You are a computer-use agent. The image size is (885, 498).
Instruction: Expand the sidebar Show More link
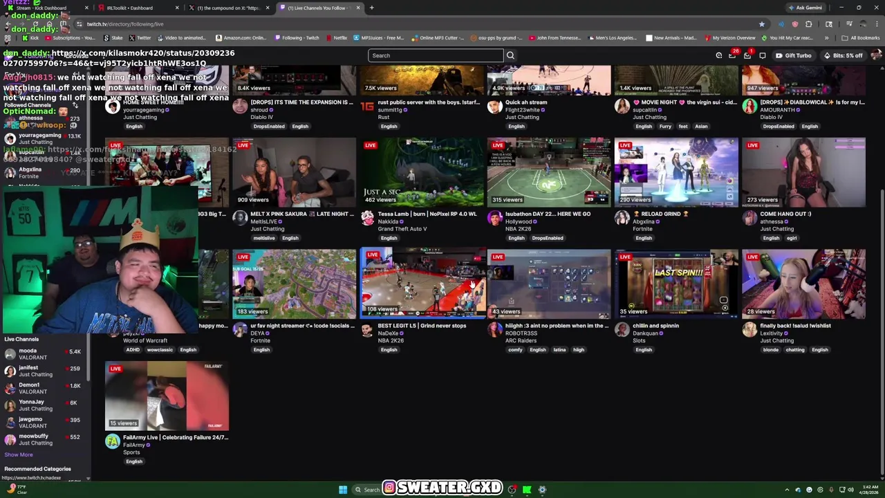(19, 455)
